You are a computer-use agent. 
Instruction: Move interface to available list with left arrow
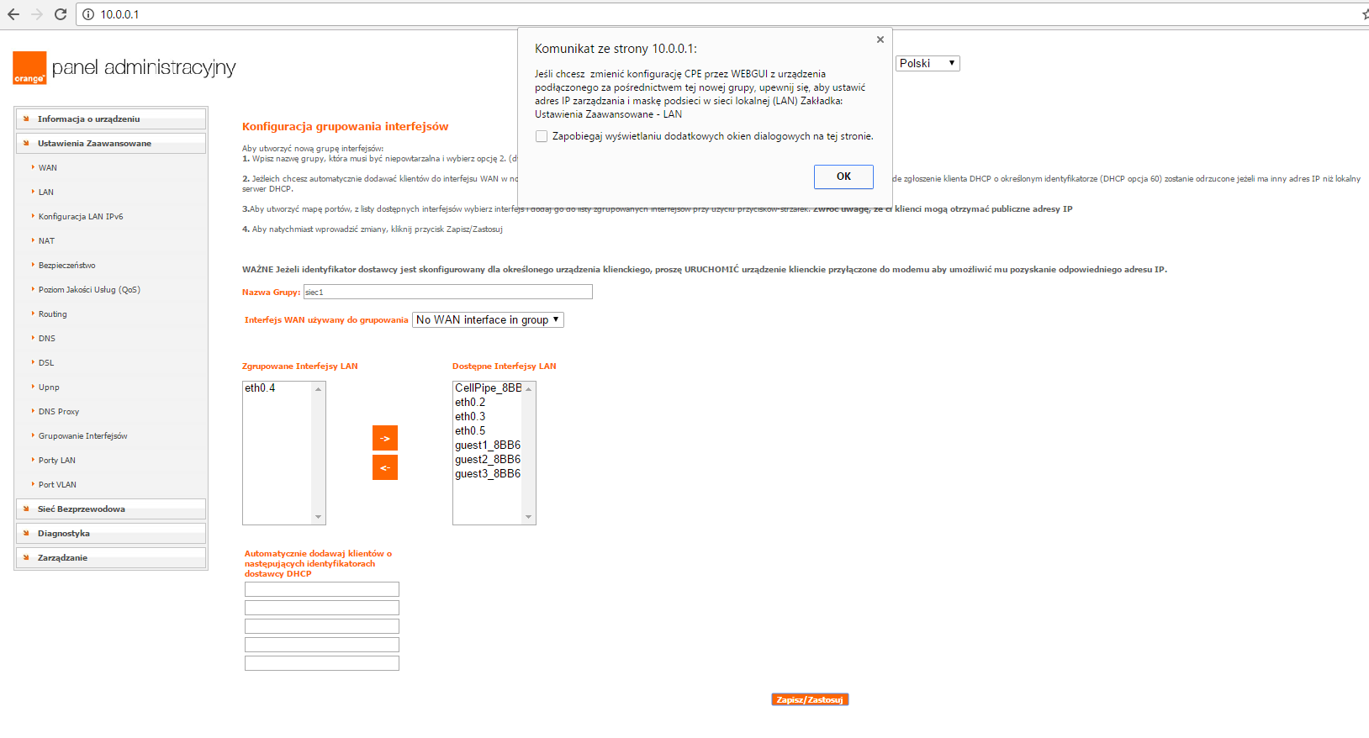(x=385, y=467)
